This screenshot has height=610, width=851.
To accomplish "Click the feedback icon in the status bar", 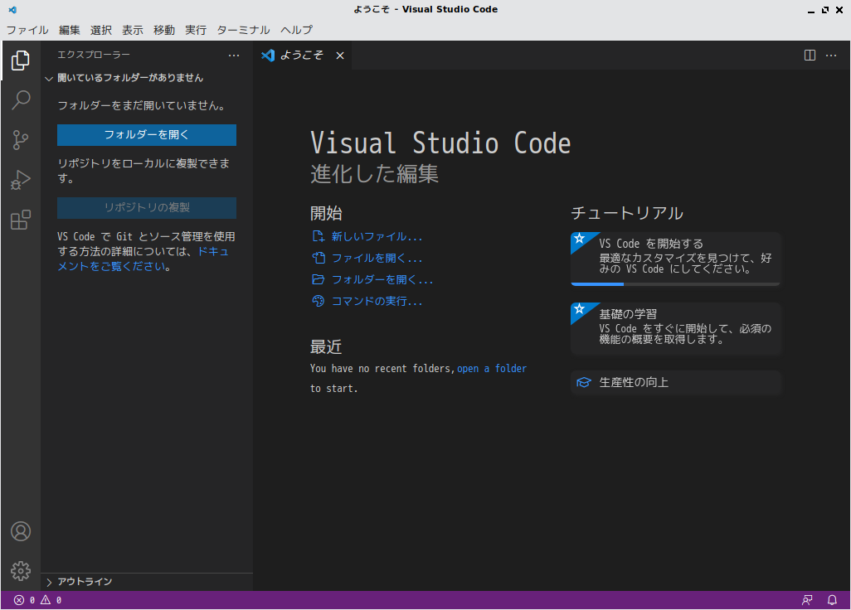I will tap(807, 600).
